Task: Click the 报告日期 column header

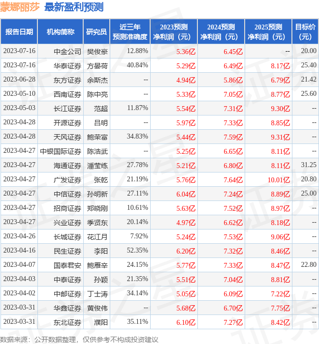Action: tap(19, 32)
